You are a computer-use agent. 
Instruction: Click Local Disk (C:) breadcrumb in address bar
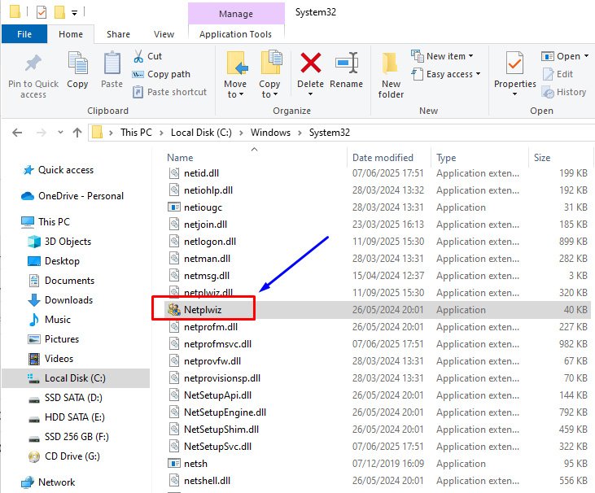pos(201,133)
